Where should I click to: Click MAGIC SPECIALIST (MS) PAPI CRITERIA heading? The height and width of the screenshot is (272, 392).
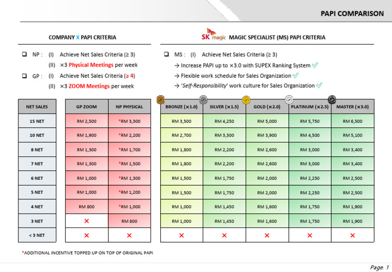point(277,37)
